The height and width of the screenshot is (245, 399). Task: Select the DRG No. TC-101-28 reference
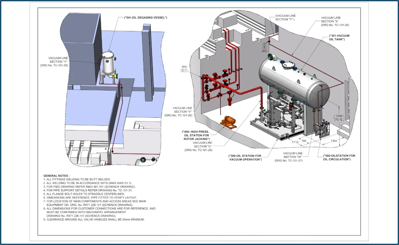coord(335,25)
